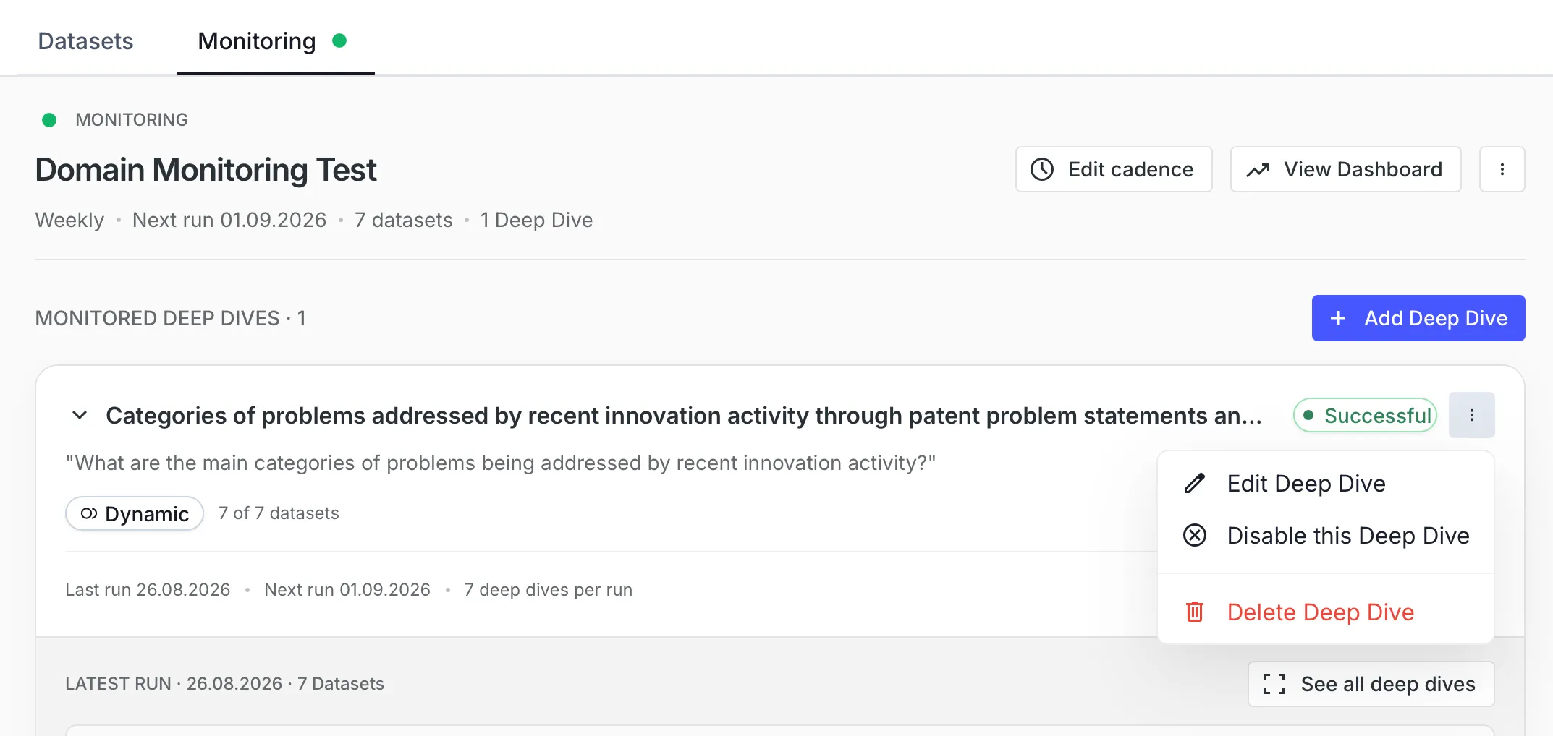
Task: Click the Successful status pill
Action: tap(1366, 415)
